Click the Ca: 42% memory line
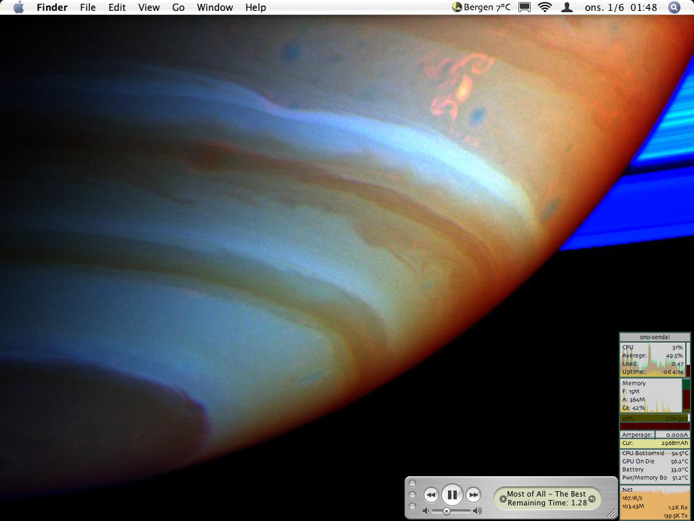The image size is (694, 521). click(x=634, y=408)
